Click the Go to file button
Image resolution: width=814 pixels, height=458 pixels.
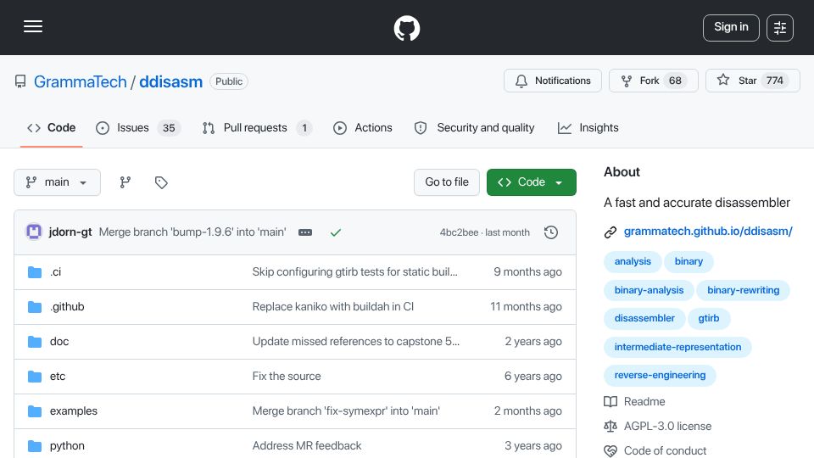[x=447, y=182]
